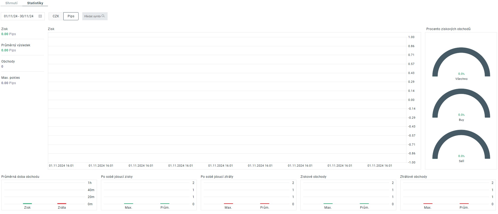Click the Max. pokles statistic value
Screen dimensions: 498x214
9,83
